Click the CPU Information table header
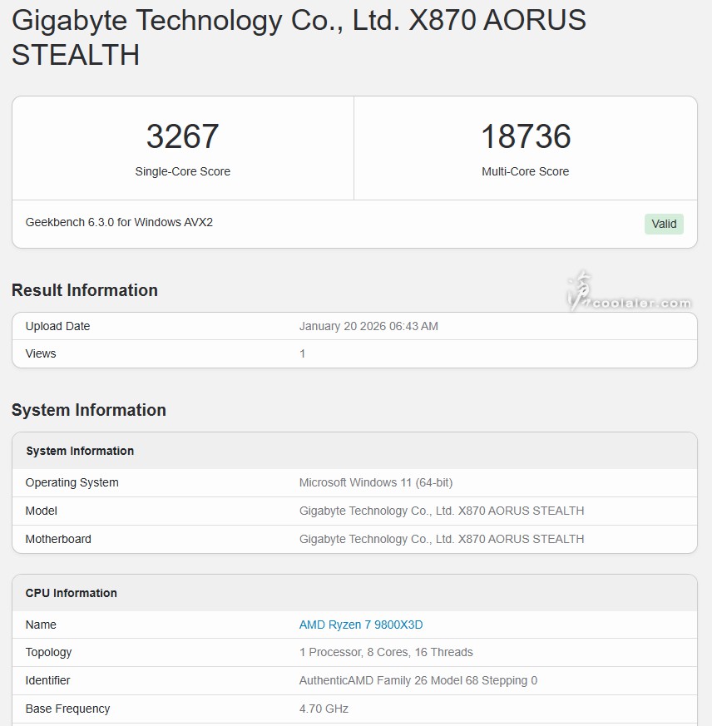 (72, 593)
